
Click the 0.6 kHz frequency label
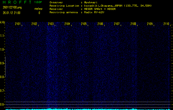point(2,105)
